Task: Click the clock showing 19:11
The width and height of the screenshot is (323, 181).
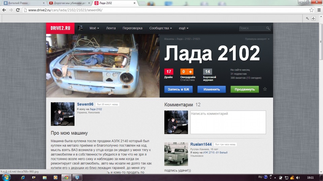Action: pyautogui.click(x=310, y=178)
